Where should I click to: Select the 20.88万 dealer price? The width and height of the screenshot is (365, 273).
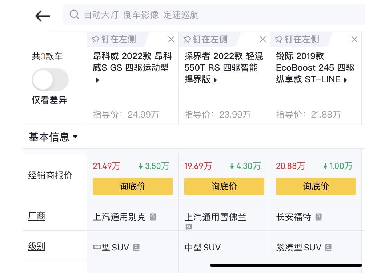point(290,166)
